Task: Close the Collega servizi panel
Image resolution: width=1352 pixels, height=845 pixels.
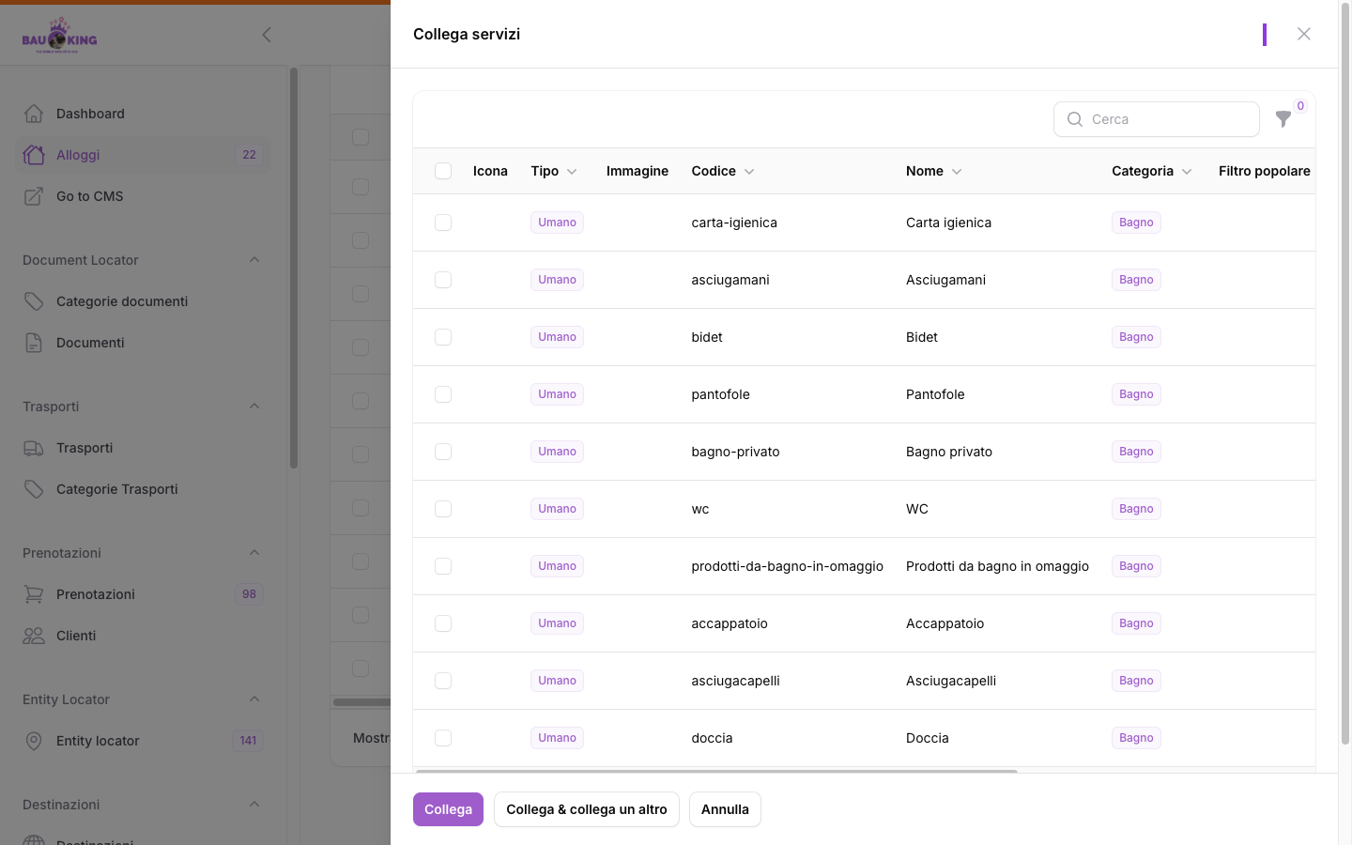Action: (1303, 34)
